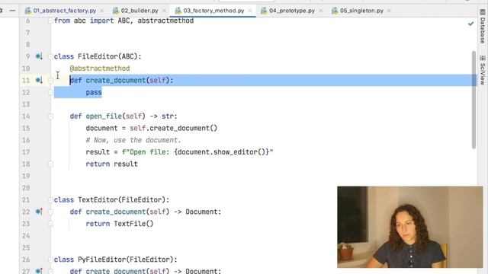The image size is (488, 274).
Task: Click 'return result' on line 18
Action: (x=112, y=164)
